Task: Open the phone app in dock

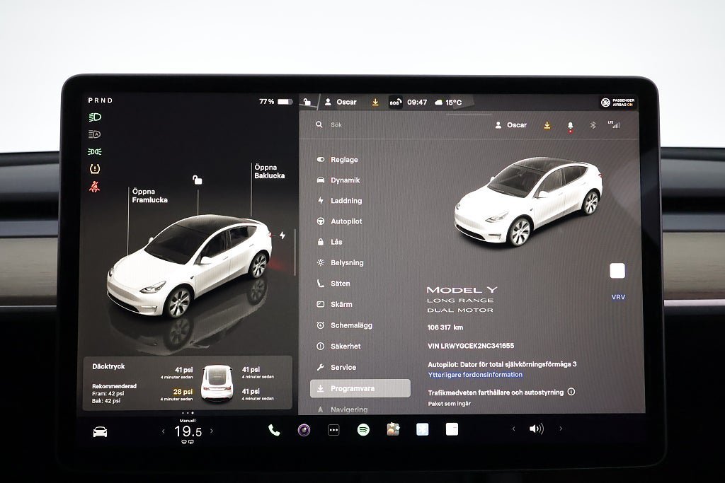Action: [274, 431]
